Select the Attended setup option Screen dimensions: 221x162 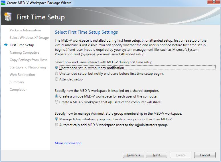[56, 79]
